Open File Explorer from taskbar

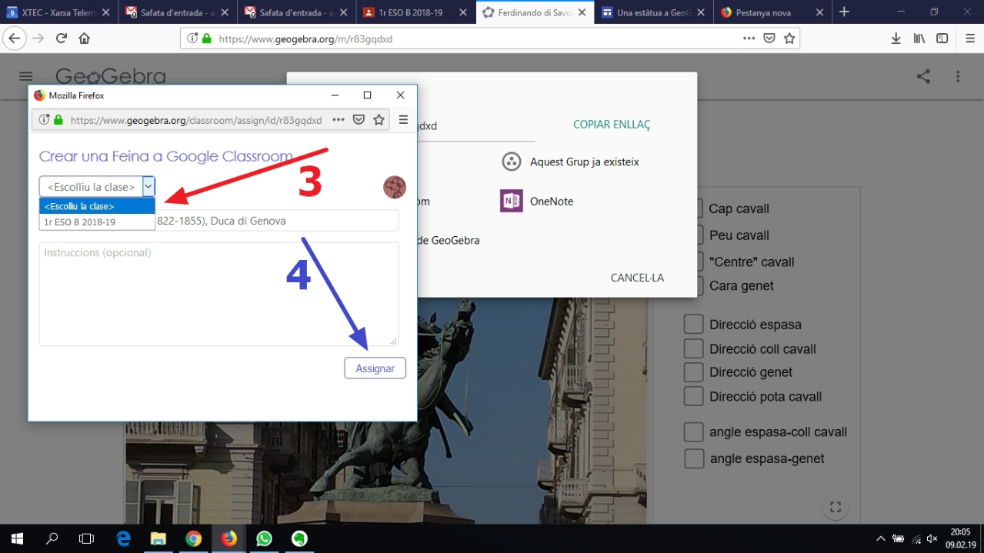click(x=158, y=538)
